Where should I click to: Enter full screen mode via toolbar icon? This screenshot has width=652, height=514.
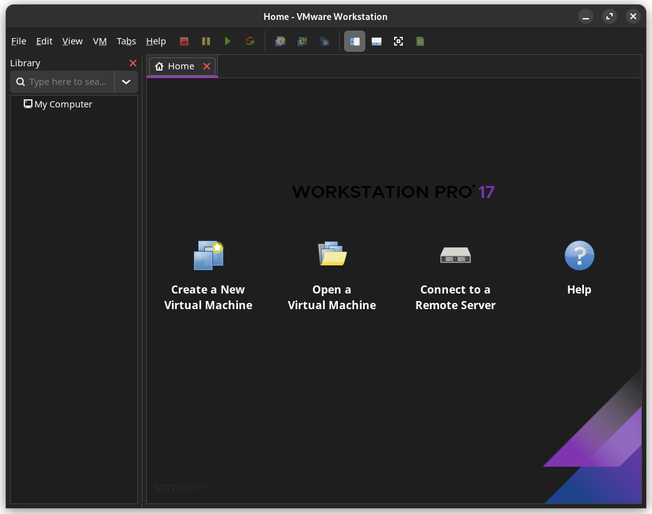point(398,41)
